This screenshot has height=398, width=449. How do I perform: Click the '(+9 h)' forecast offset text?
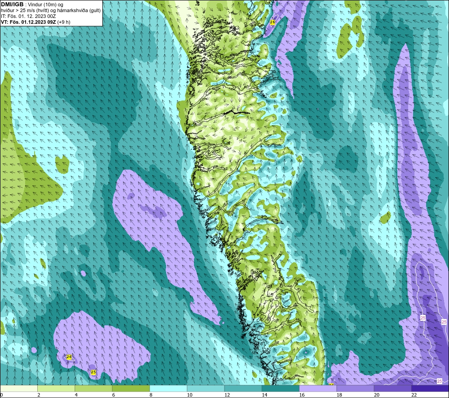(64, 22)
